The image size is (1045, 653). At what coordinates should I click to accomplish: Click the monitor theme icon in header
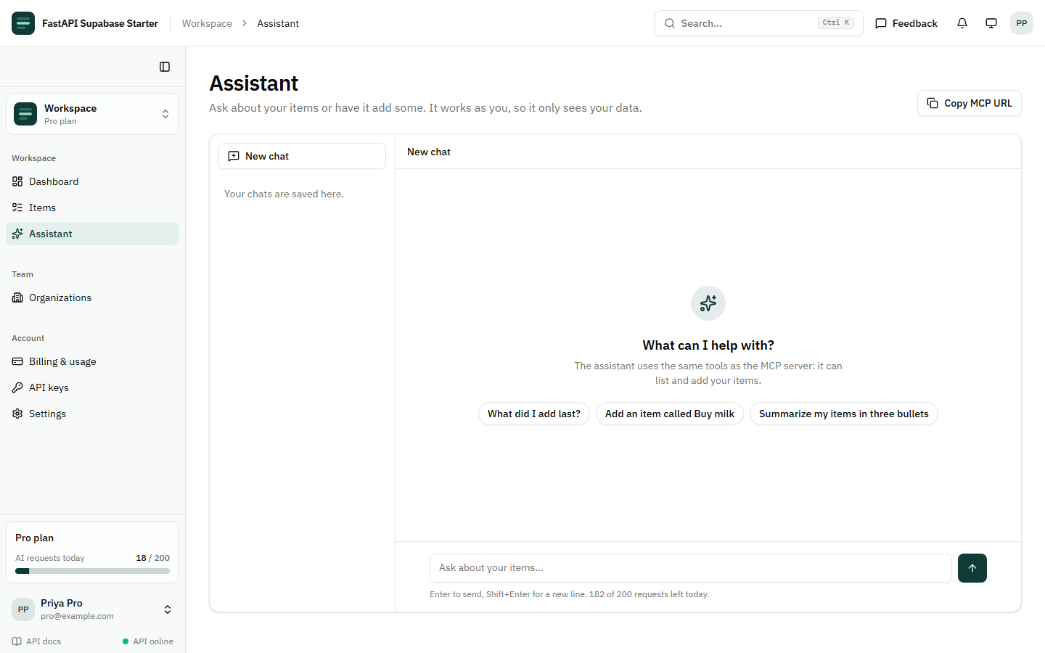point(991,23)
